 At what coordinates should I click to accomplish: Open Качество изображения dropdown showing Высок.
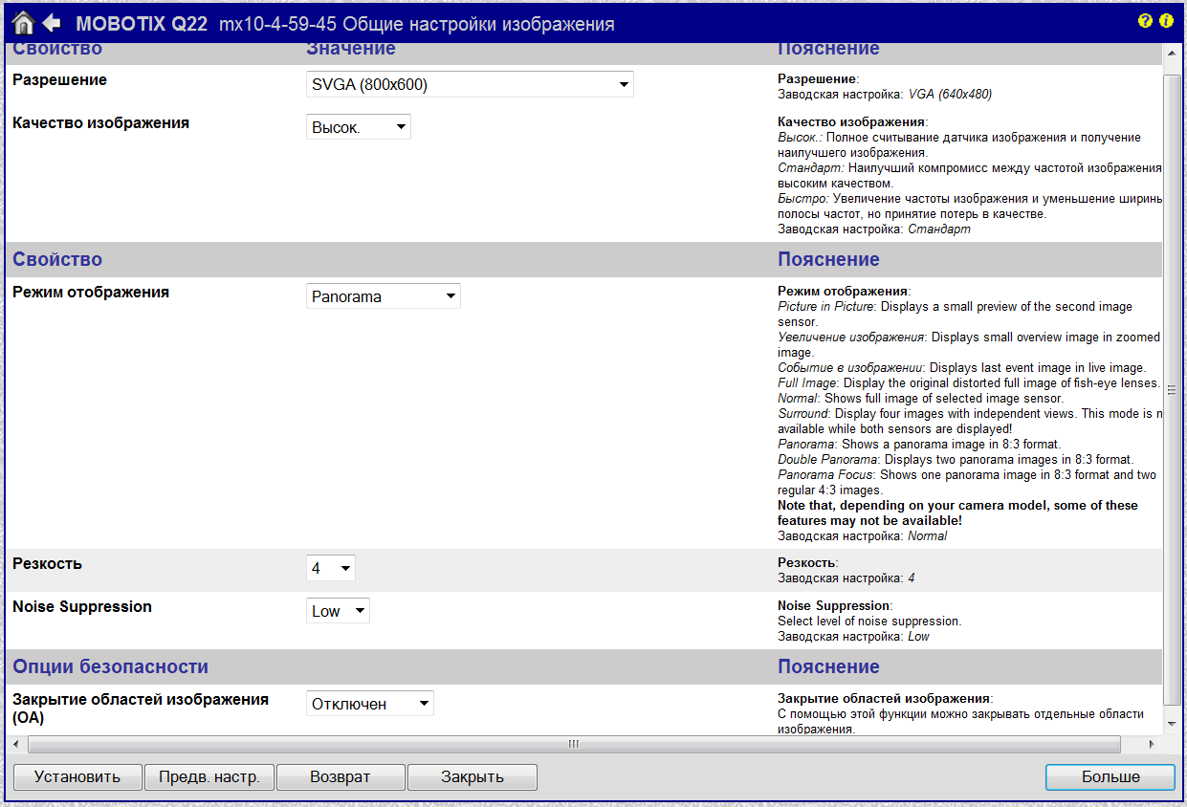tap(359, 126)
